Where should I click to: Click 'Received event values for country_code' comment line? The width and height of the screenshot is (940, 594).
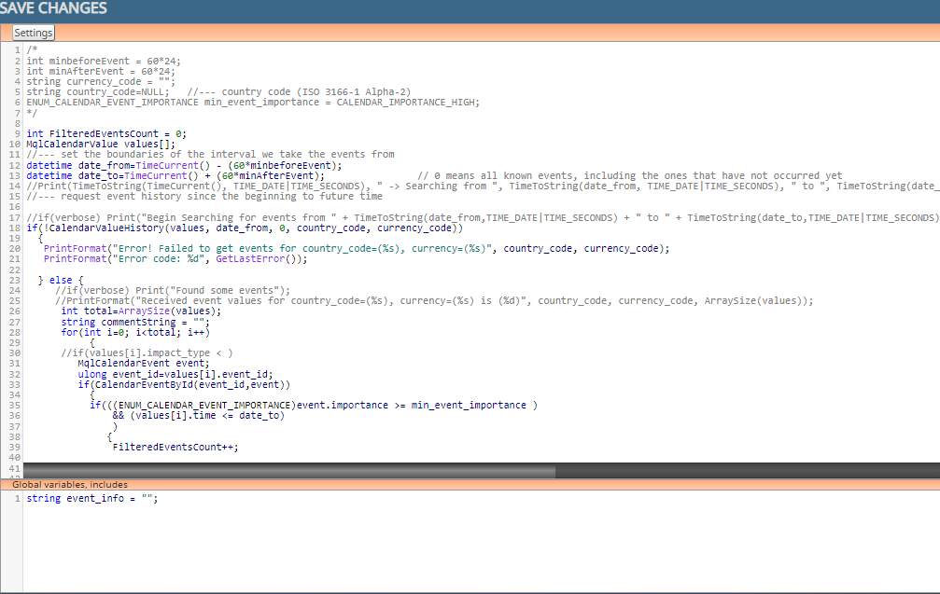point(434,300)
